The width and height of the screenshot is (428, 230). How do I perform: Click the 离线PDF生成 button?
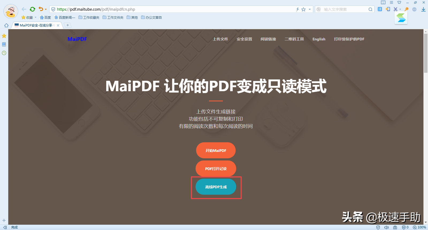[x=216, y=187]
